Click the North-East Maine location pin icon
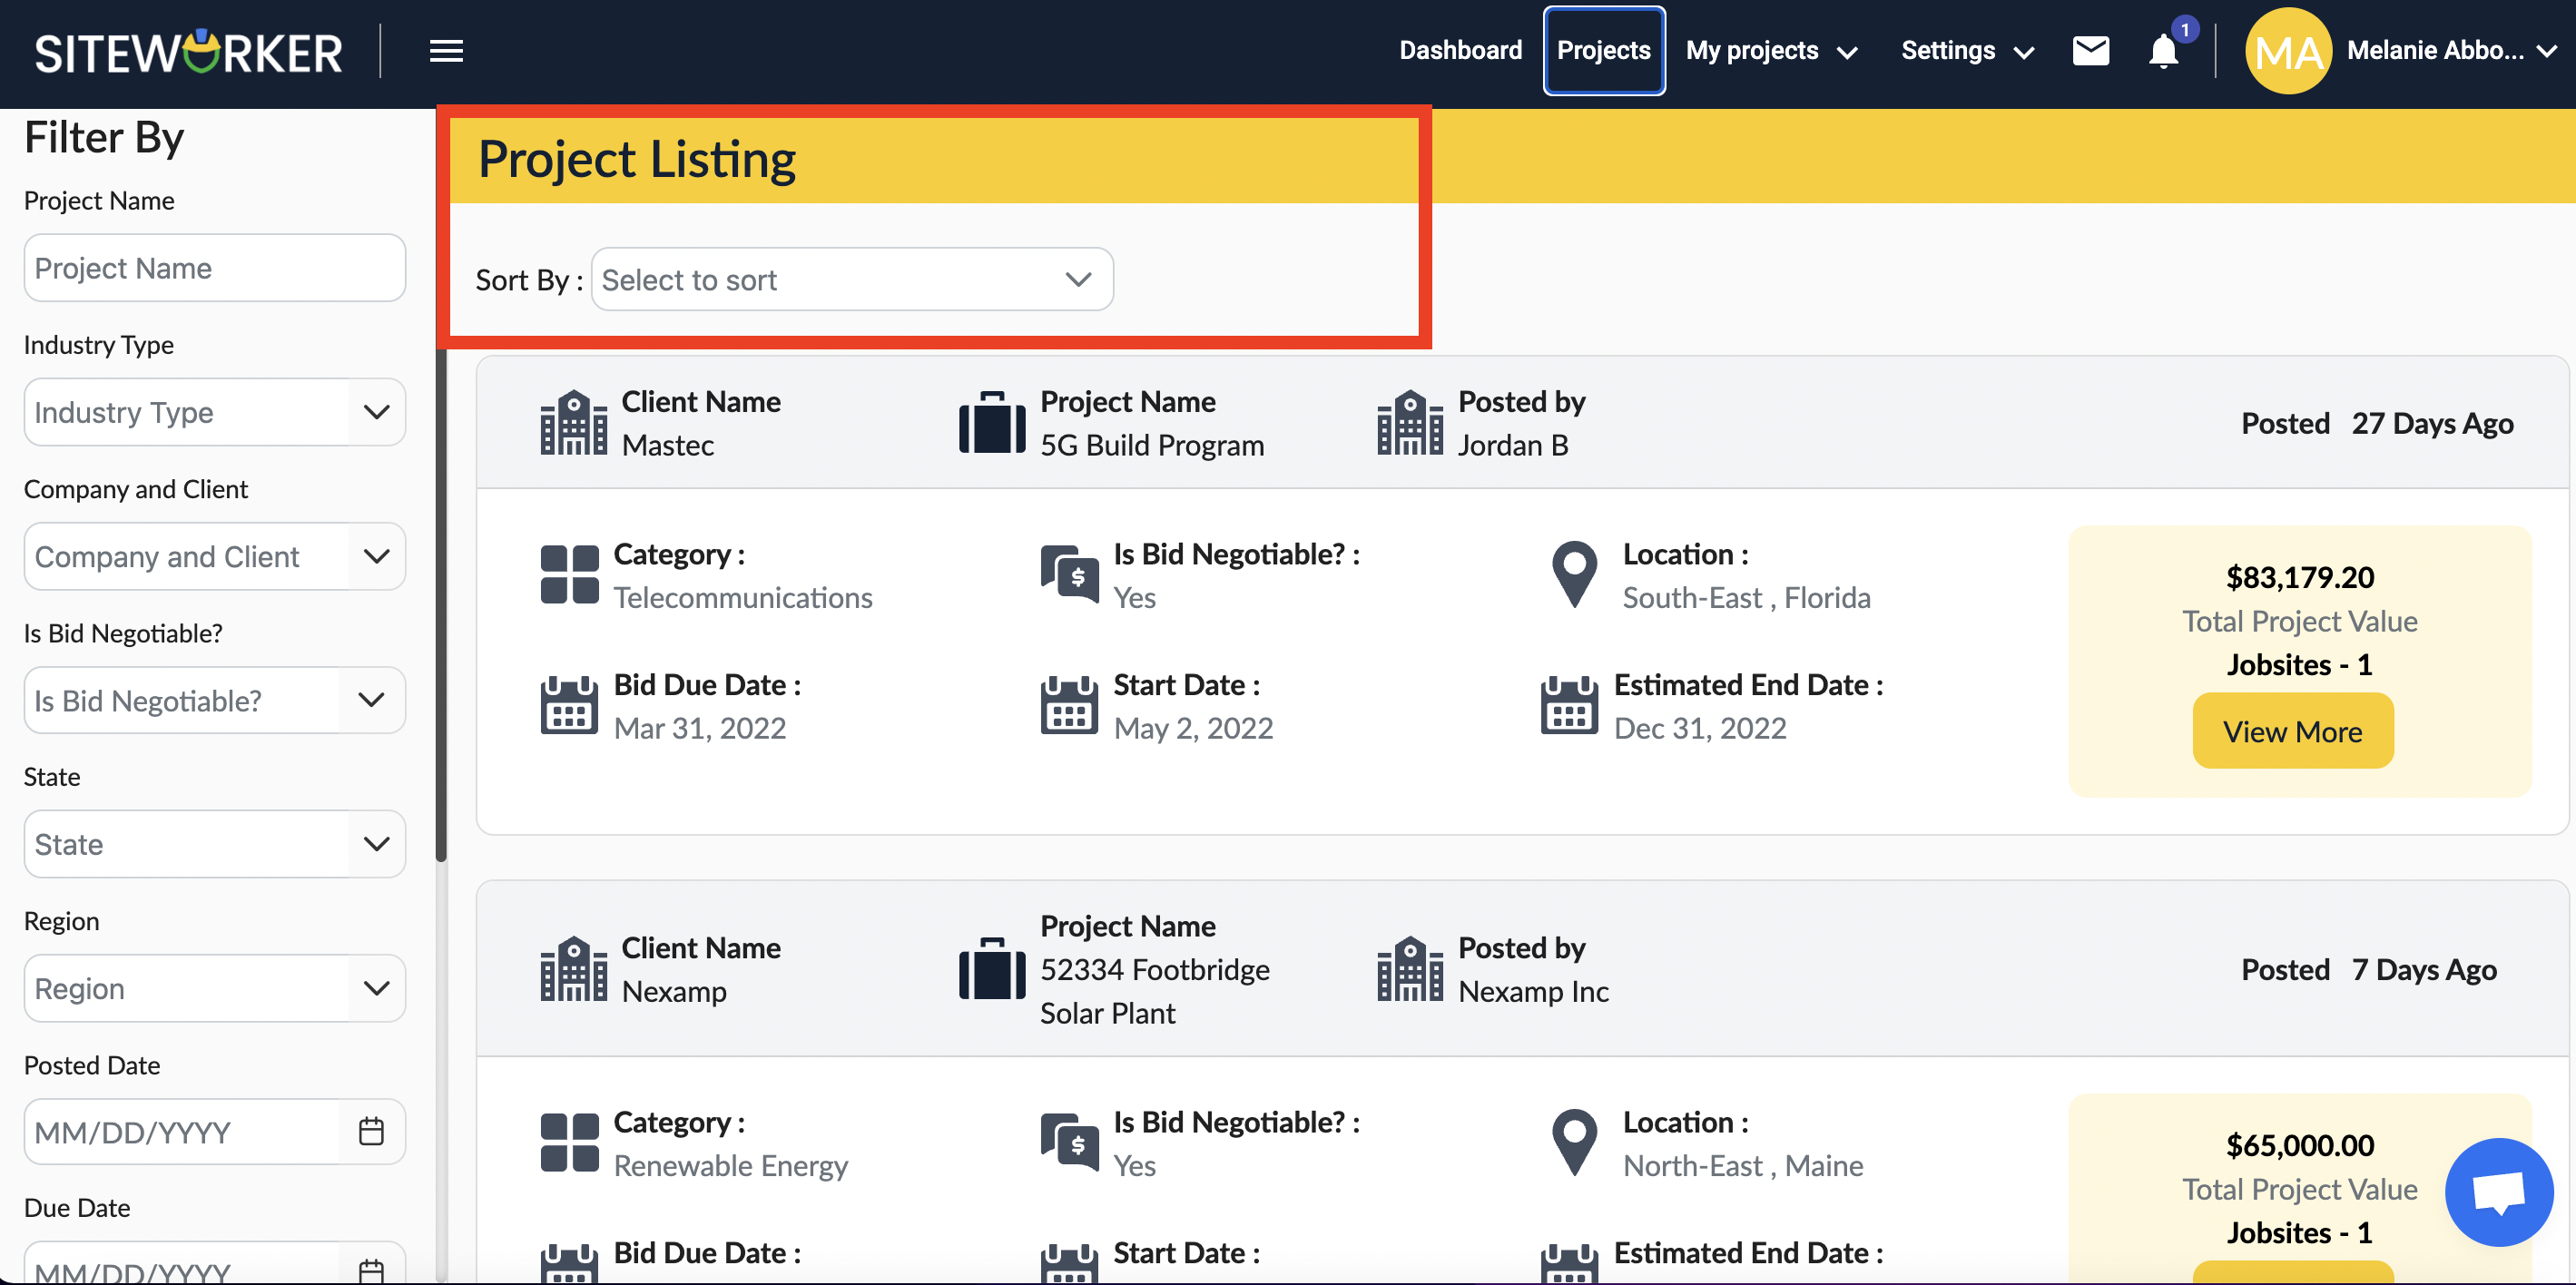The width and height of the screenshot is (2576, 1285). [x=1574, y=1142]
